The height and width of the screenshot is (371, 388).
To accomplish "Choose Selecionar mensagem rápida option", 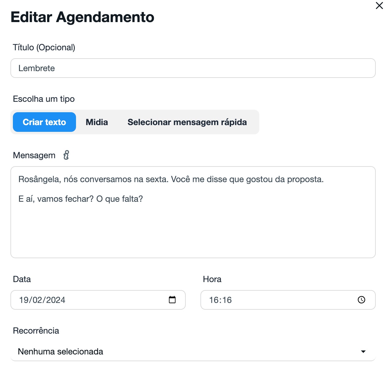I will 187,122.
